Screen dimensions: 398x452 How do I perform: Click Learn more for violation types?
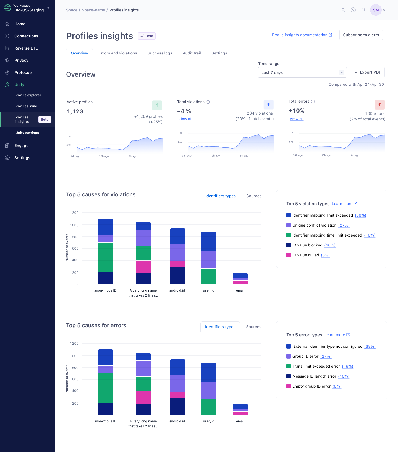(344, 204)
